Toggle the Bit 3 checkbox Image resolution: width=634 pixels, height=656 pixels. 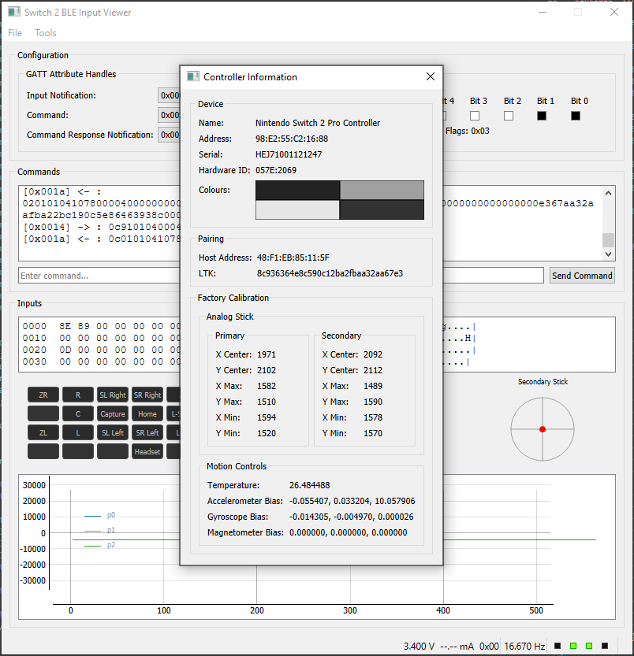point(475,116)
